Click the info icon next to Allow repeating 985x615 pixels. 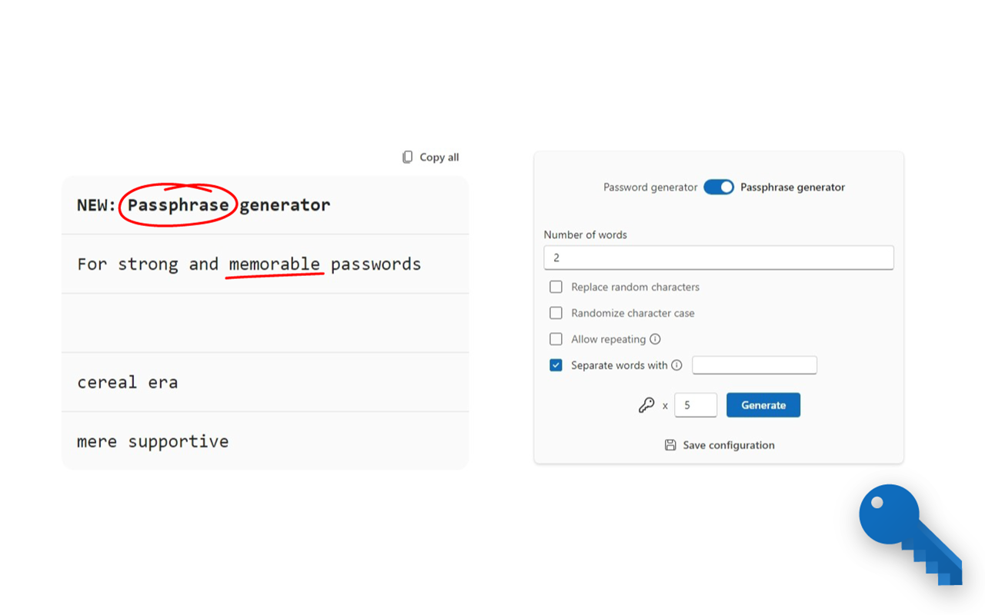pyautogui.click(x=655, y=339)
